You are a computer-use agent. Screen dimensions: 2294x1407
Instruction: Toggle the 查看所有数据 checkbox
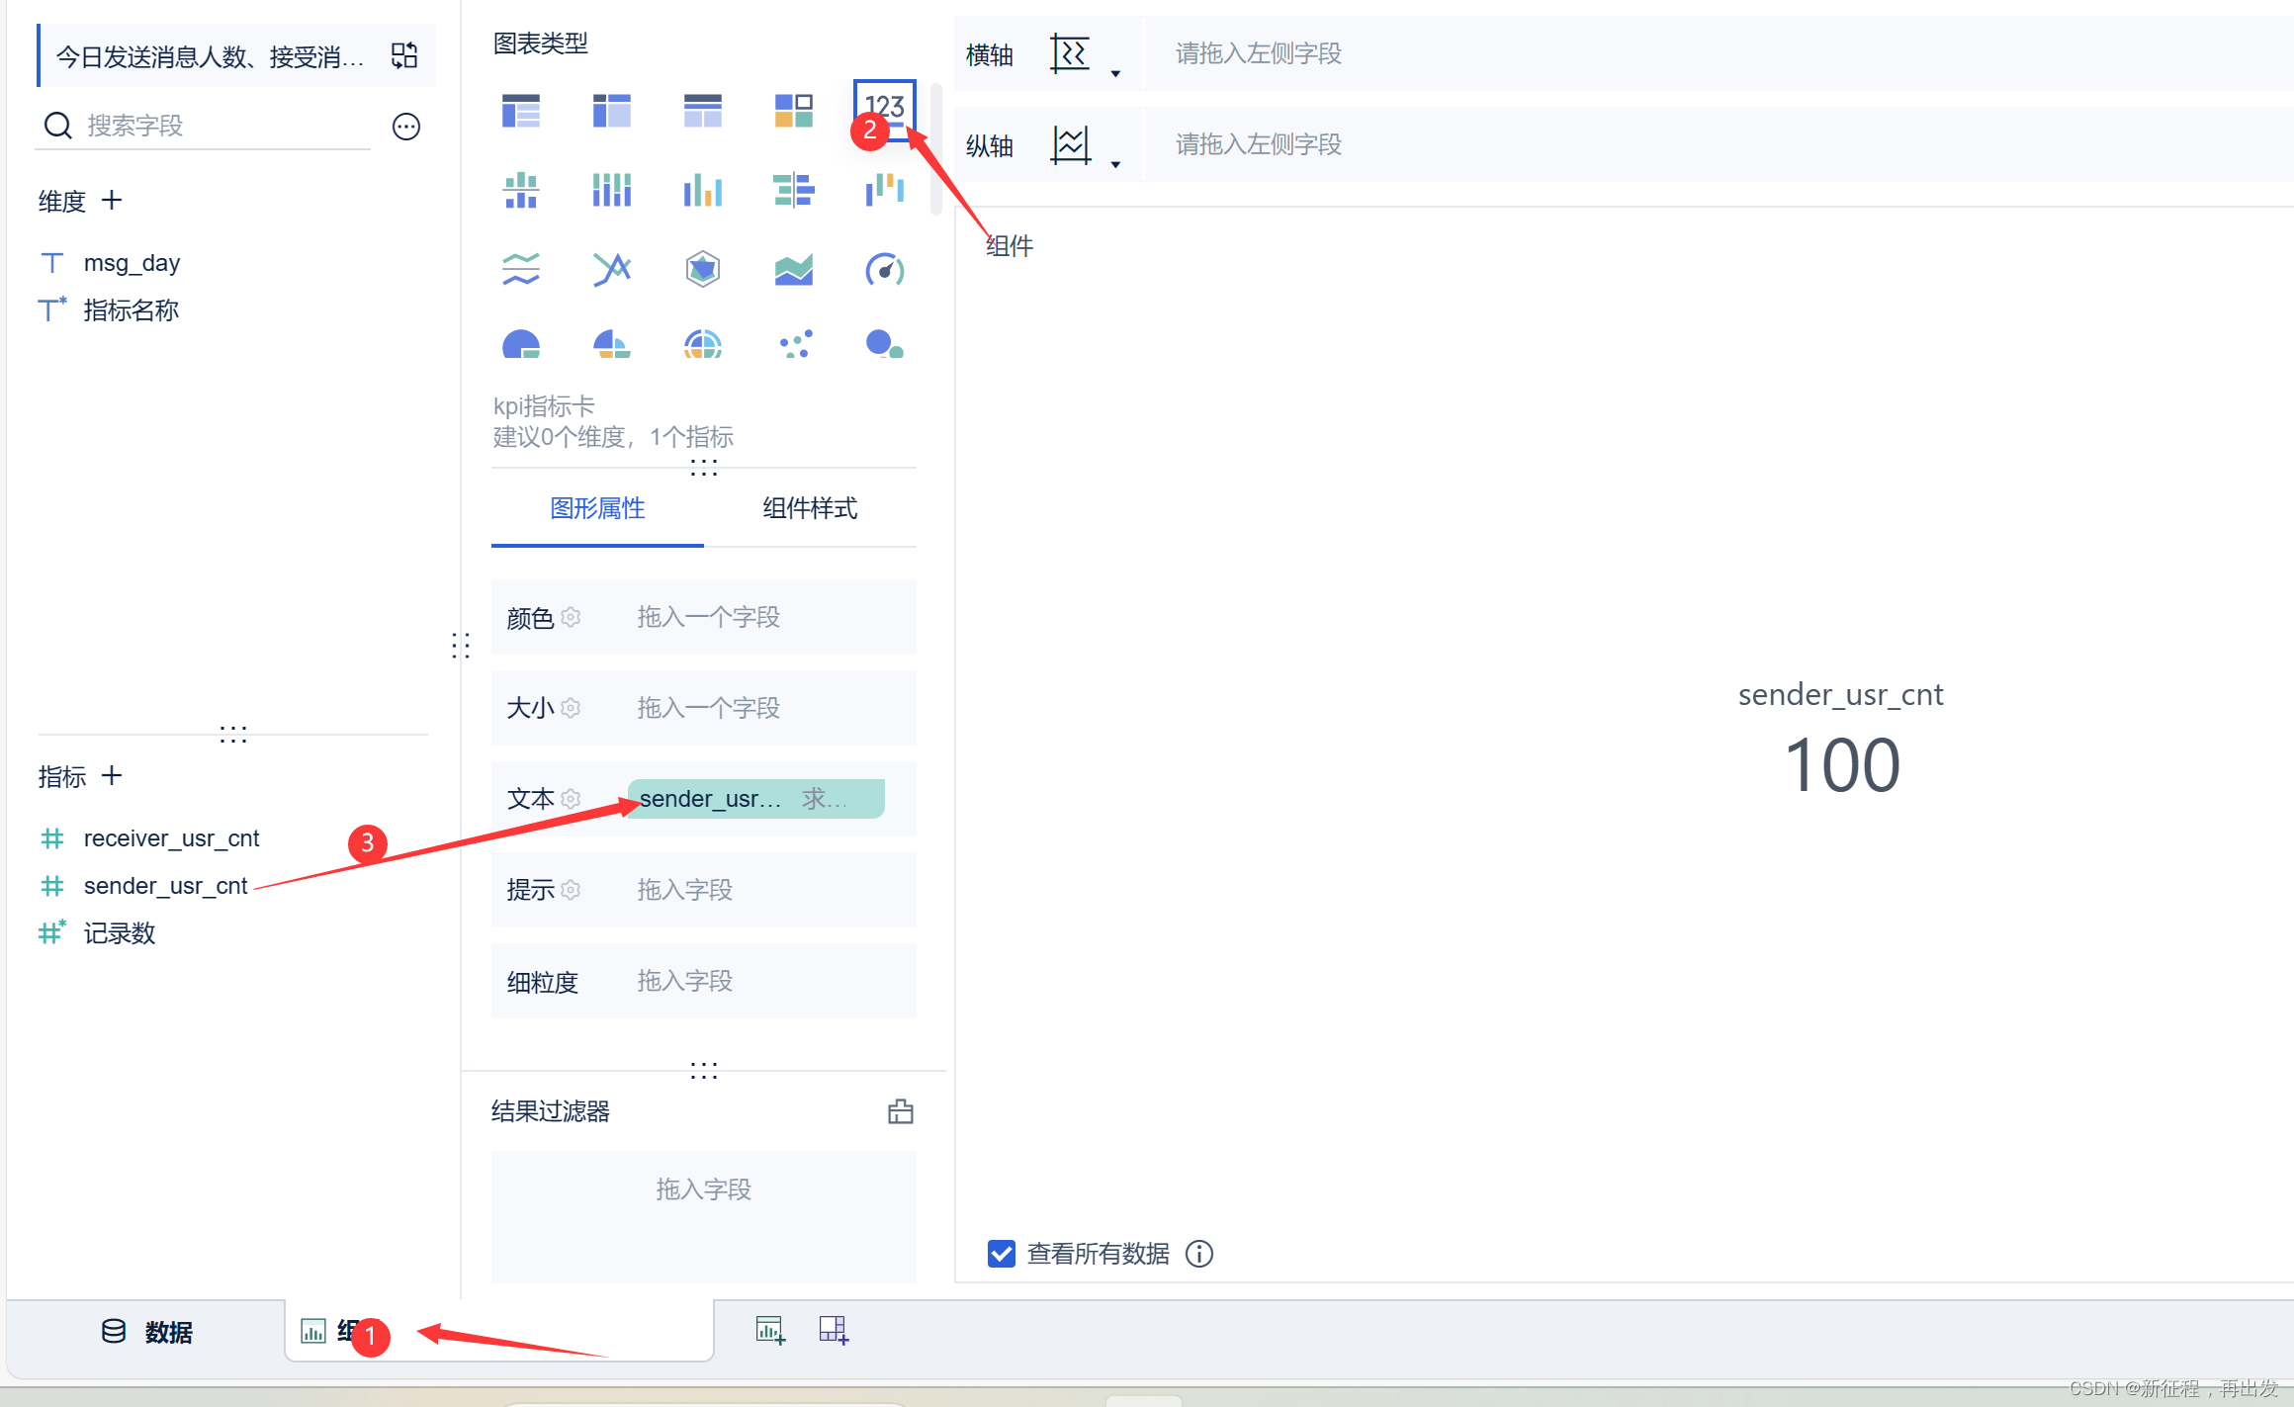click(1001, 1254)
